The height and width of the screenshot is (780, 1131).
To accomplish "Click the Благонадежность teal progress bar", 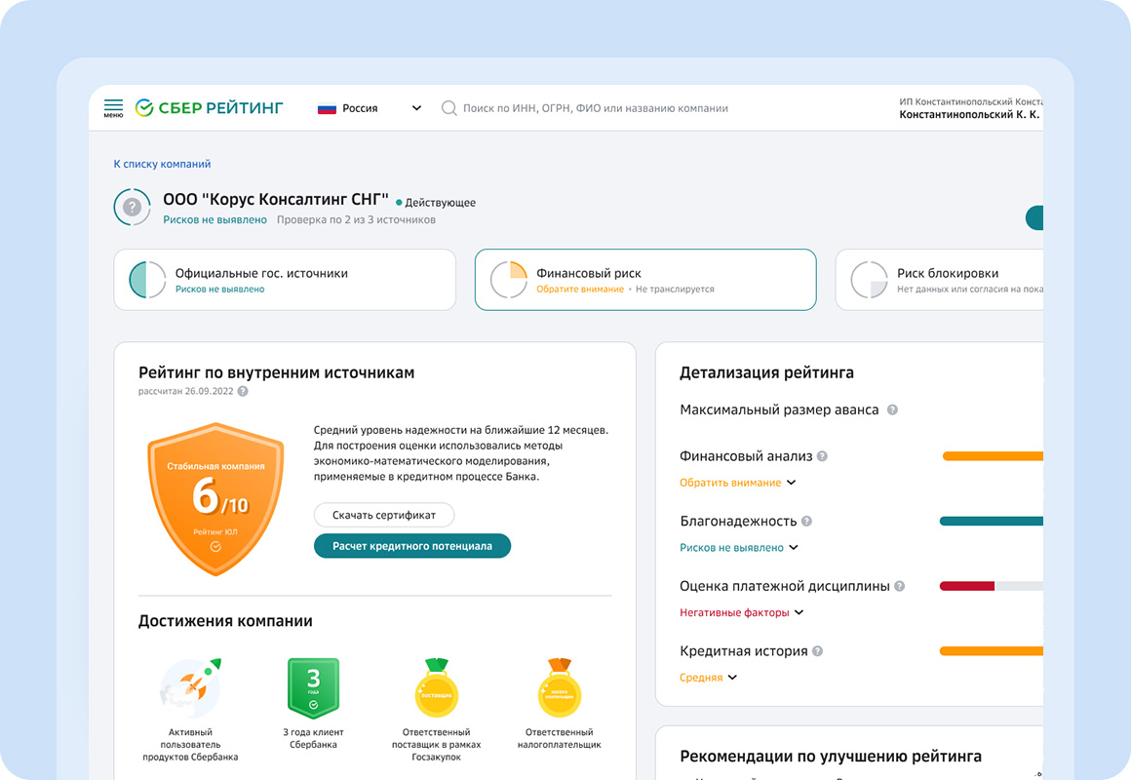I will pos(991,521).
